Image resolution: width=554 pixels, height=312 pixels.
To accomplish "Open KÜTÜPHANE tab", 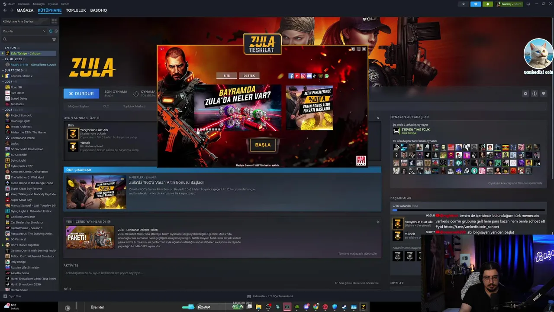I will click(x=50, y=10).
